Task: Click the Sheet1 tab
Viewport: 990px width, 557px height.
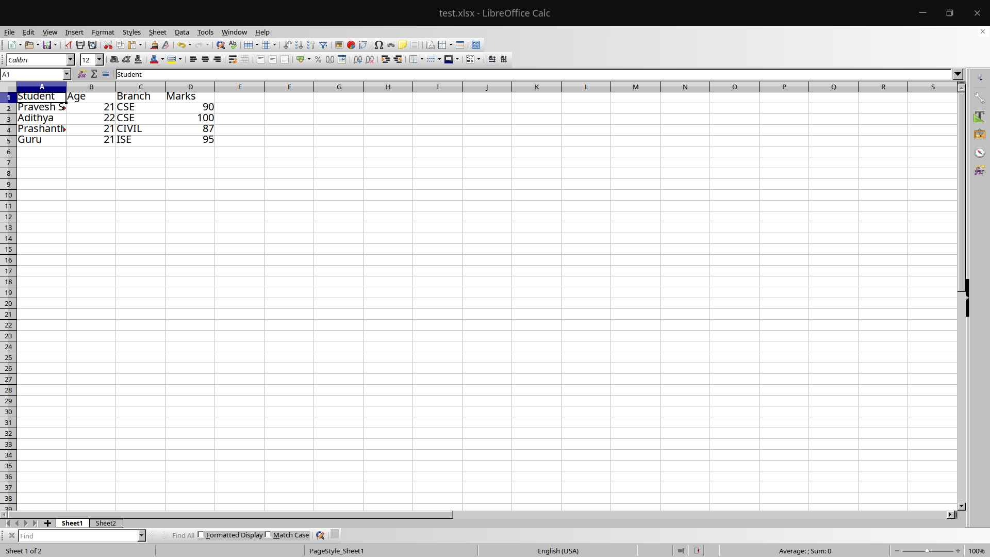Action: (x=71, y=522)
